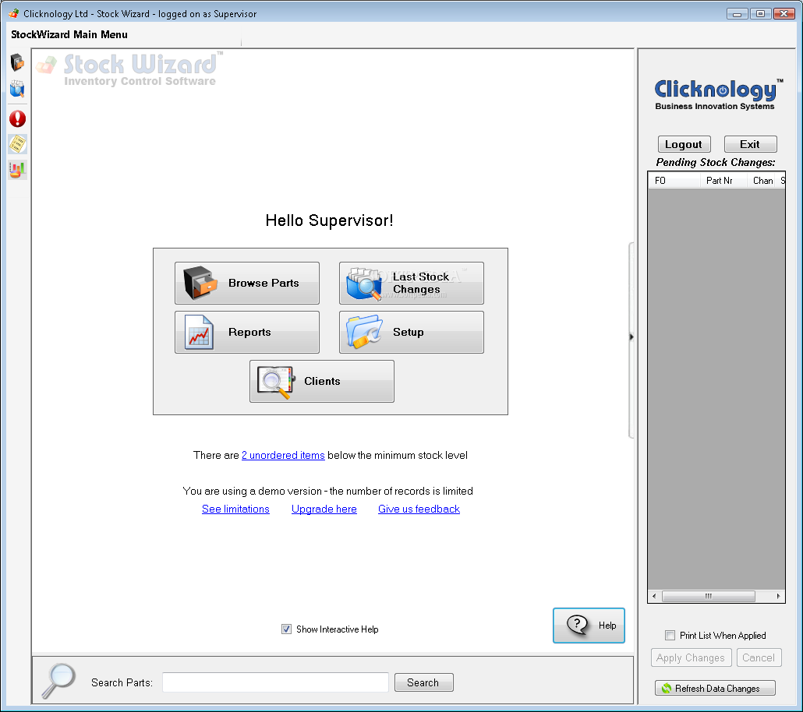Open Last Stock Changes from the sidebar icon

(x=17, y=89)
